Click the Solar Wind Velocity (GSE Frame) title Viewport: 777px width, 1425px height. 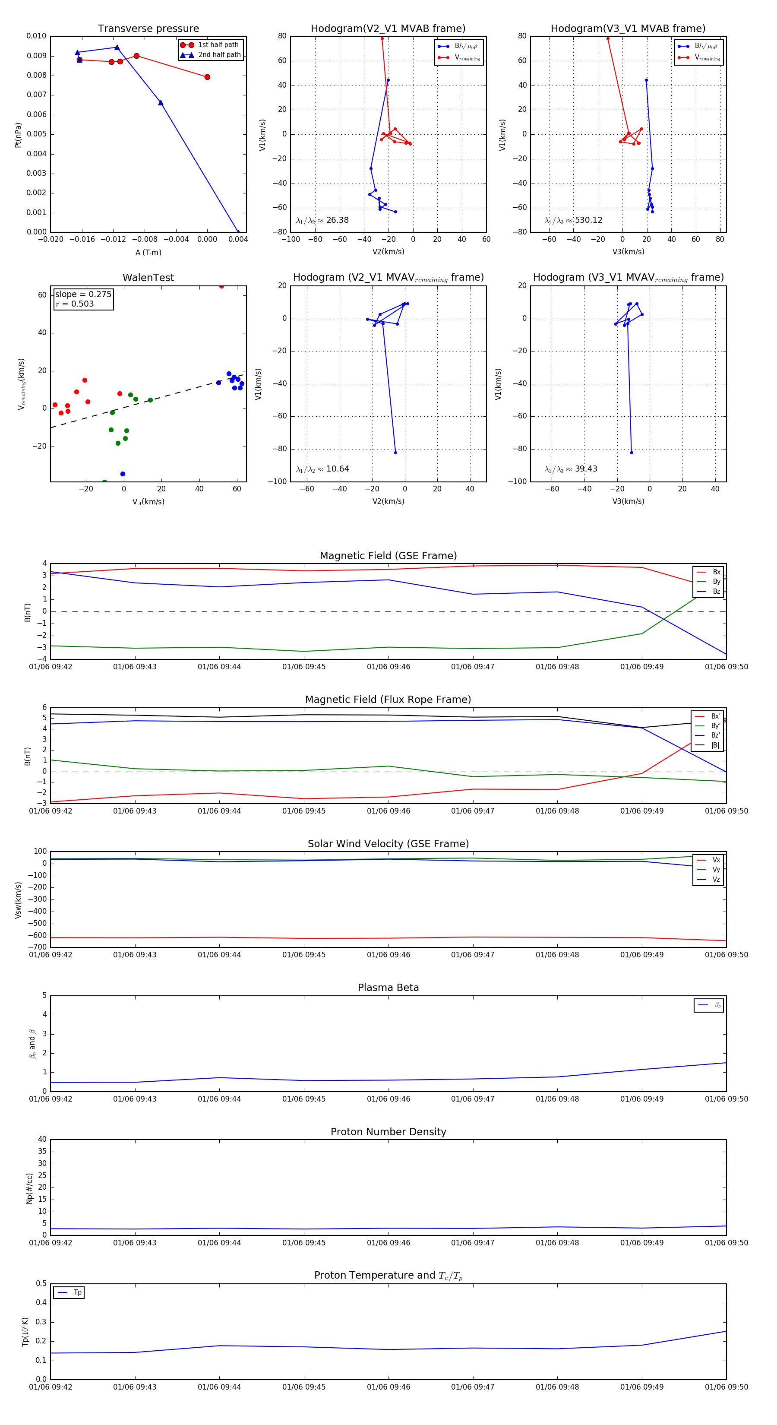coord(388,844)
